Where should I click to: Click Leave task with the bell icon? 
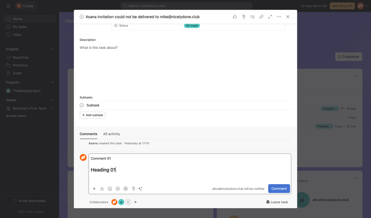(277, 202)
